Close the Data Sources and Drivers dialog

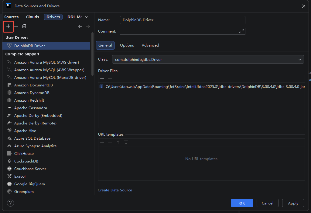[303, 6]
